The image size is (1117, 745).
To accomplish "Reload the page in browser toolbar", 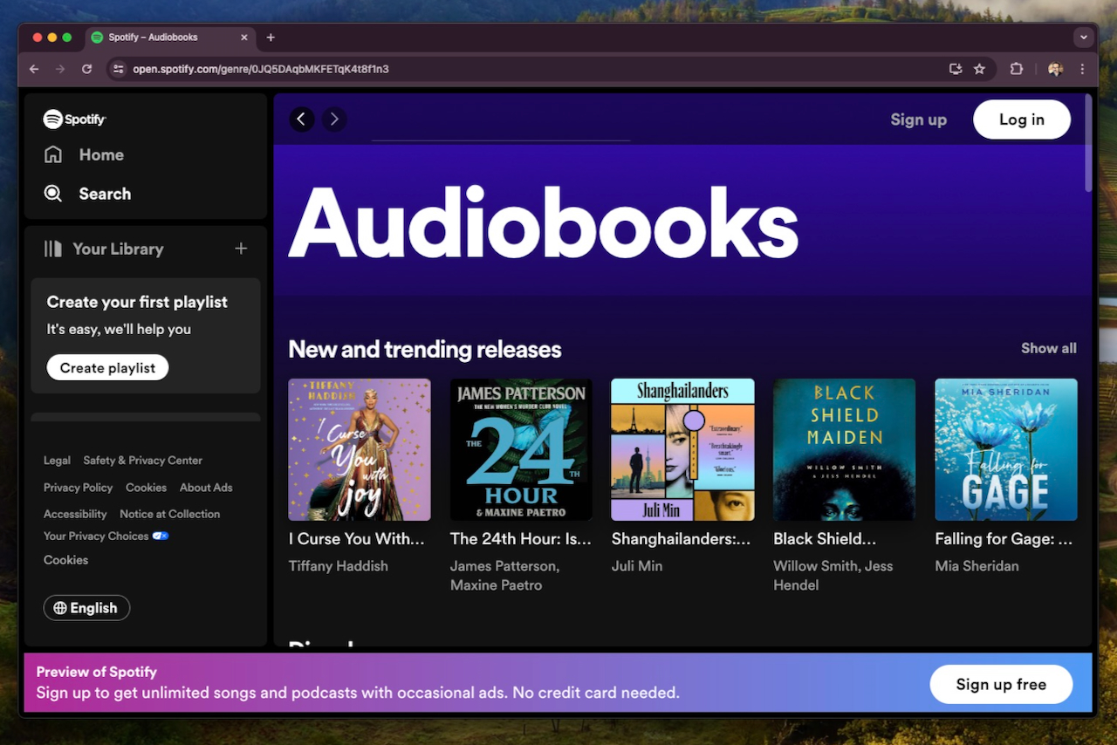I will pos(86,69).
